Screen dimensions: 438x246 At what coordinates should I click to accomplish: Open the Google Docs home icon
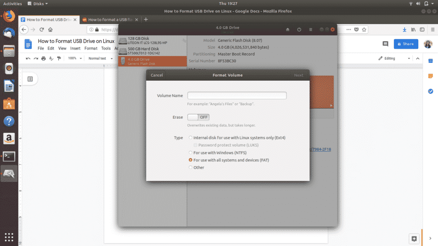[28, 44]
